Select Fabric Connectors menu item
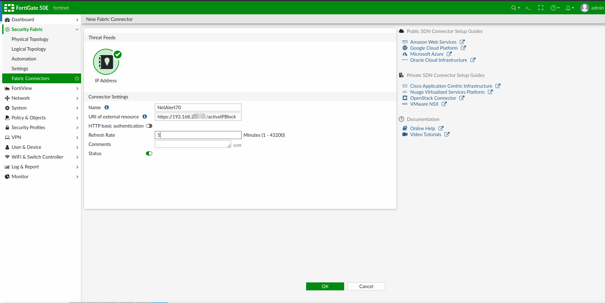The width and height of the screenshot is (605, 303). 41,79
